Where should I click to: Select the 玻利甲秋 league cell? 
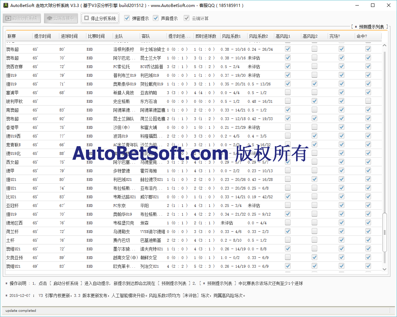[x=15, y=101]
